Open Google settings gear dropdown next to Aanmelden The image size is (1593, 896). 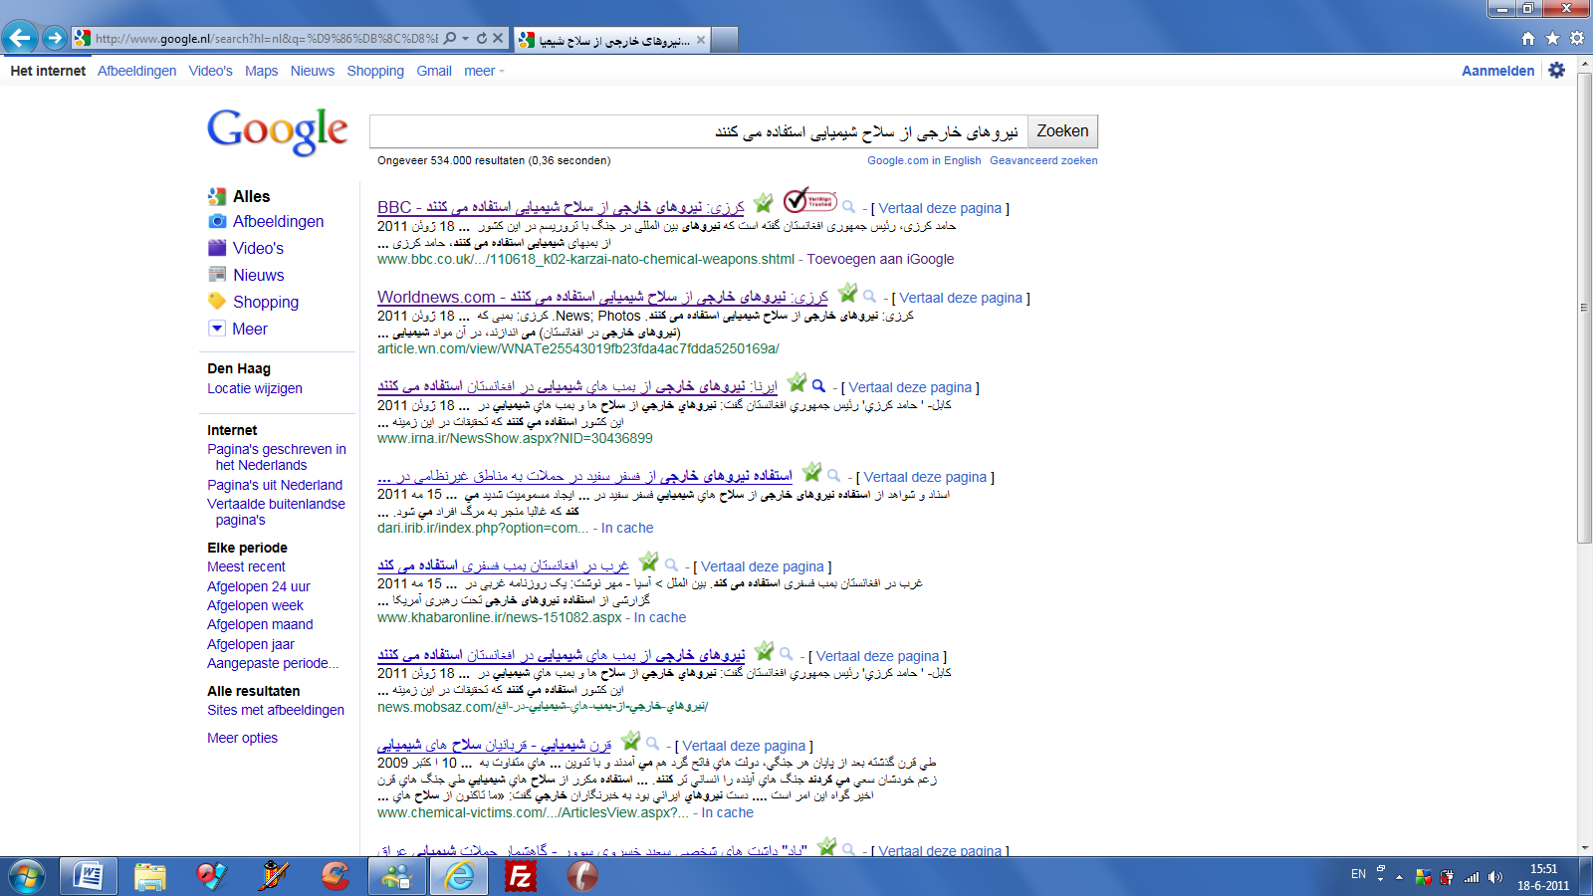1558,70
